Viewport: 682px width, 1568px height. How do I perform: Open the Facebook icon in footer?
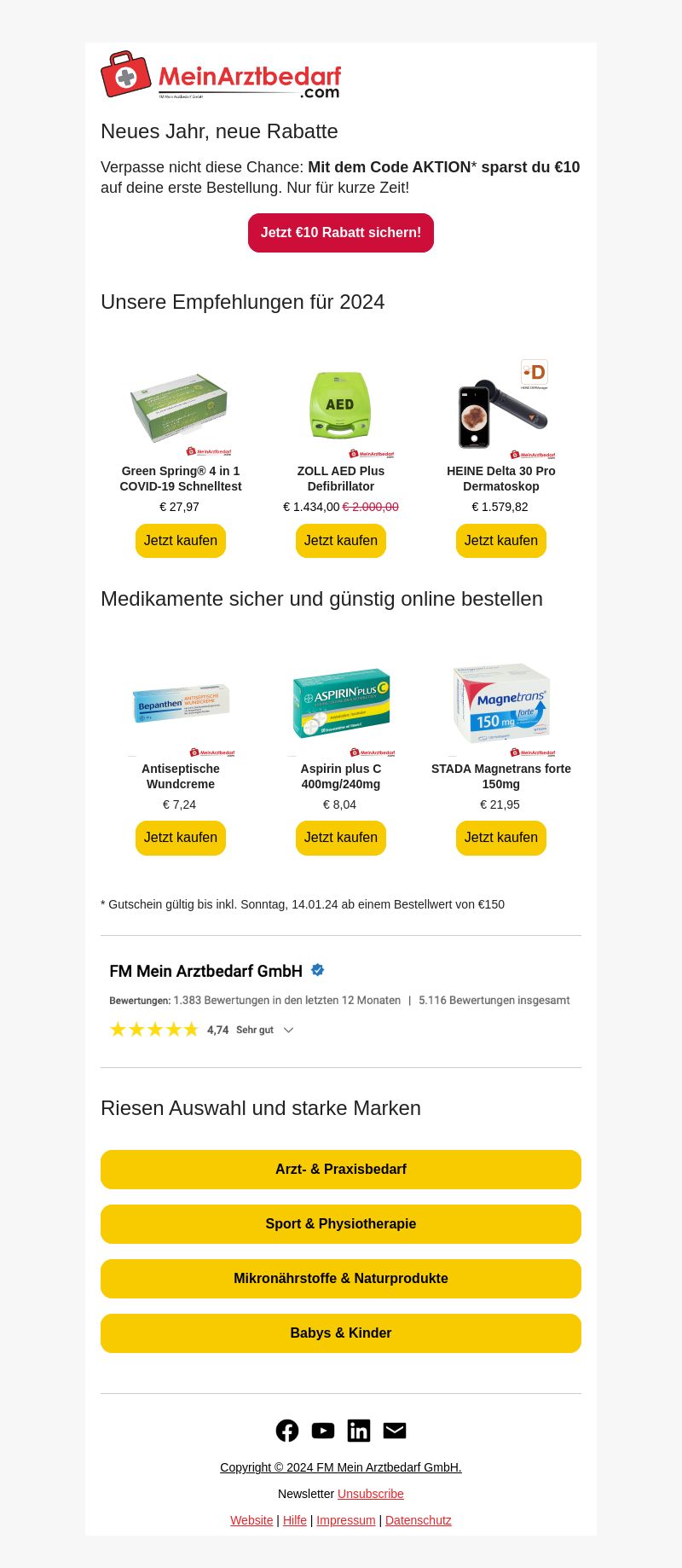pyautogui.click(x=287, y=1431)
